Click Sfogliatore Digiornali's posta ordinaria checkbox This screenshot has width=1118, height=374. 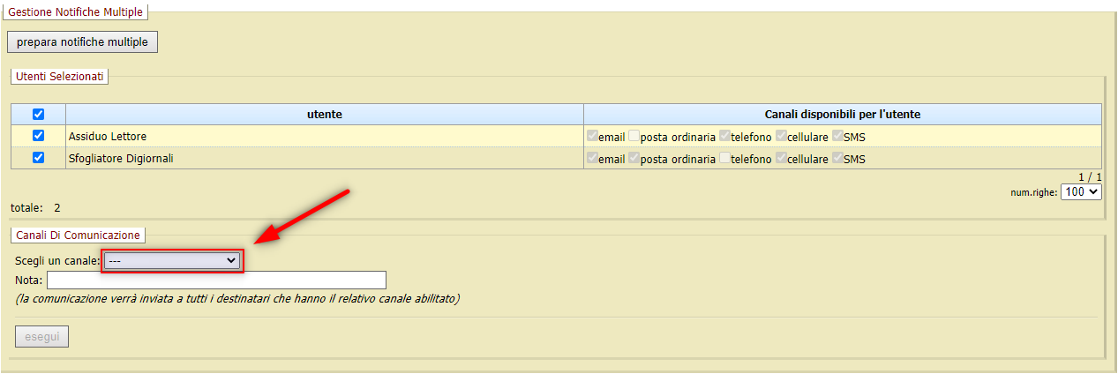634,158
